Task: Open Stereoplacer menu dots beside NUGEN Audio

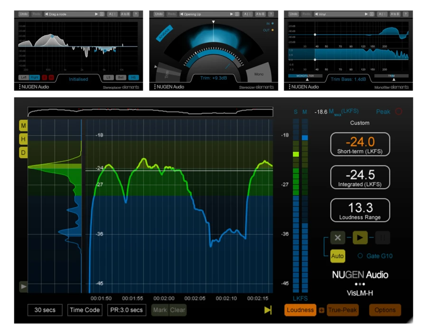Action: point(19,86)
